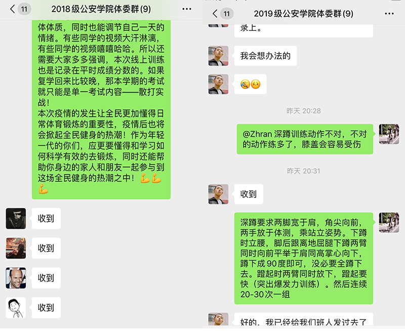405x331 pixels.
Task: Tap the long green 疫情 fitness message
Action: click(x=101, y=108)
